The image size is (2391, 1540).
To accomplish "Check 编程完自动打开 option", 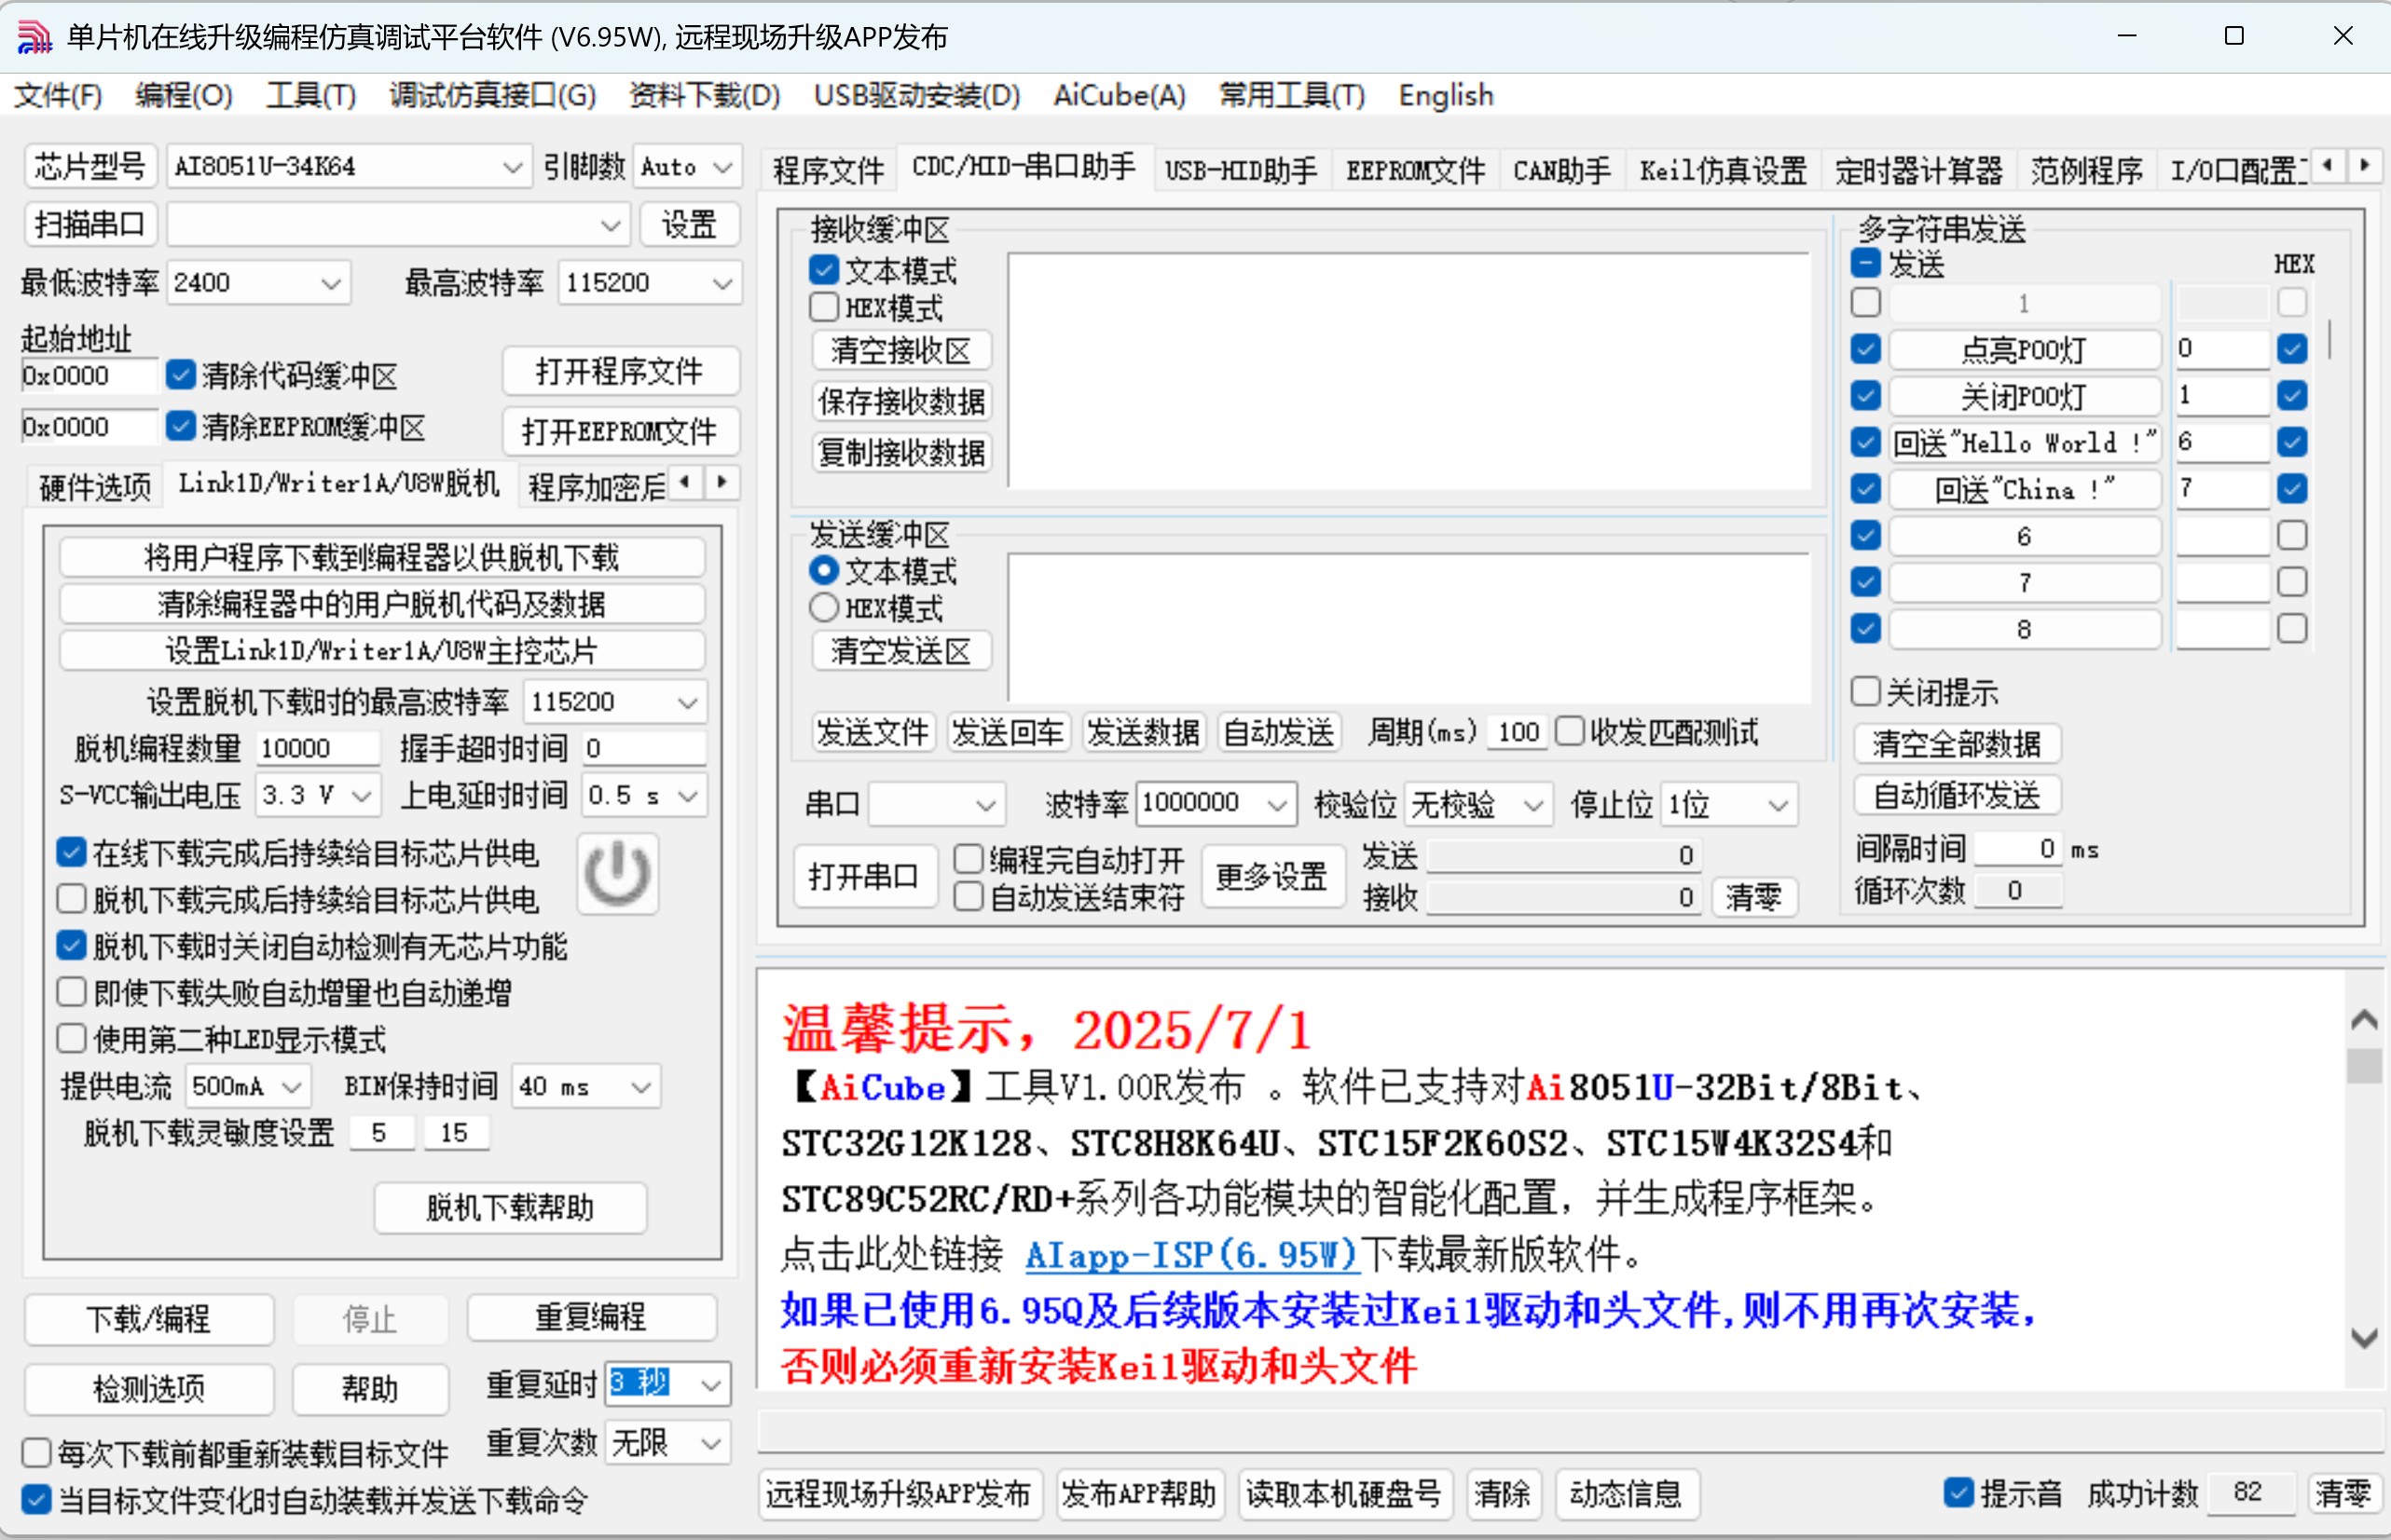I will [x=968, y=859].
